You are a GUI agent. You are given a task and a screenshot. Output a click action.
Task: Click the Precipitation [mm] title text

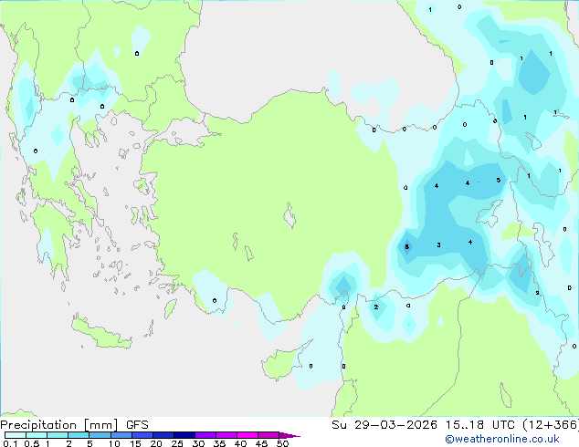coord(59,425)
